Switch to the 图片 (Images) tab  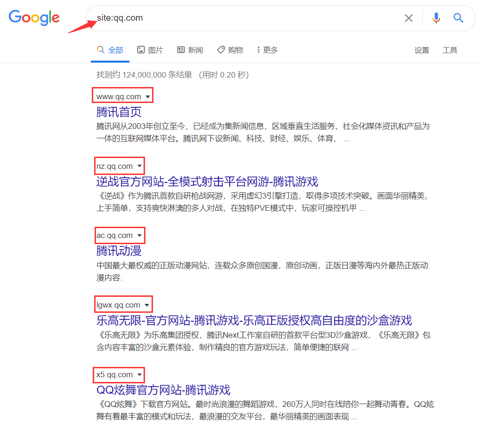(x=150, y=50)
